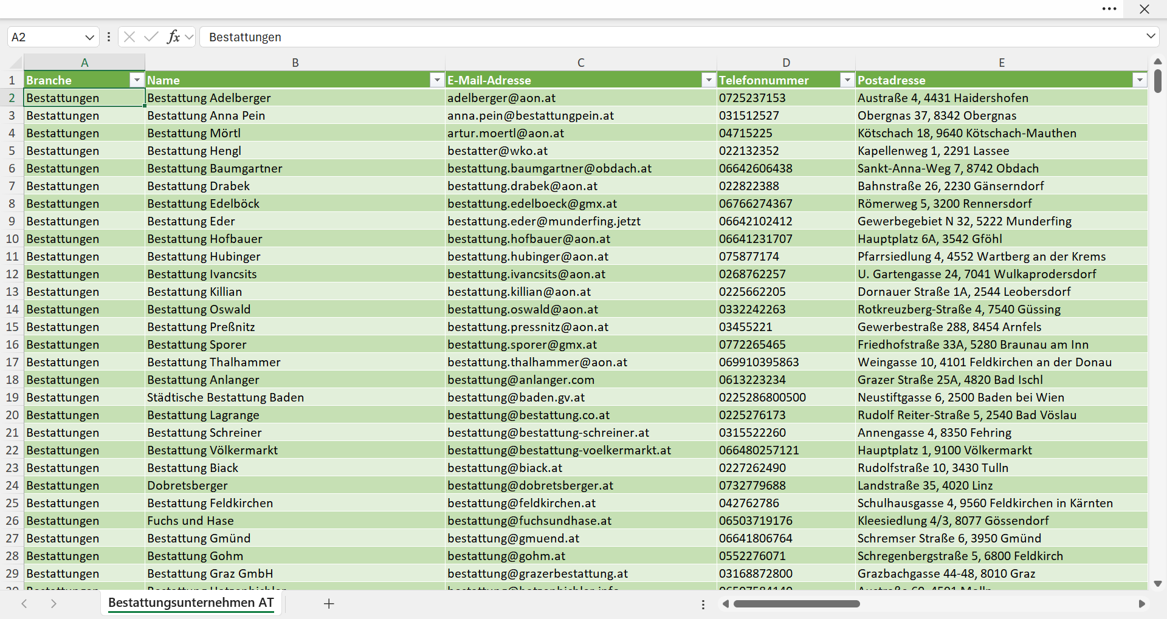Image resolution: width=1167 pixels, height=619 pixels.
Task: Click vertical scrollbar up arrow
Action: (1158, 61)
